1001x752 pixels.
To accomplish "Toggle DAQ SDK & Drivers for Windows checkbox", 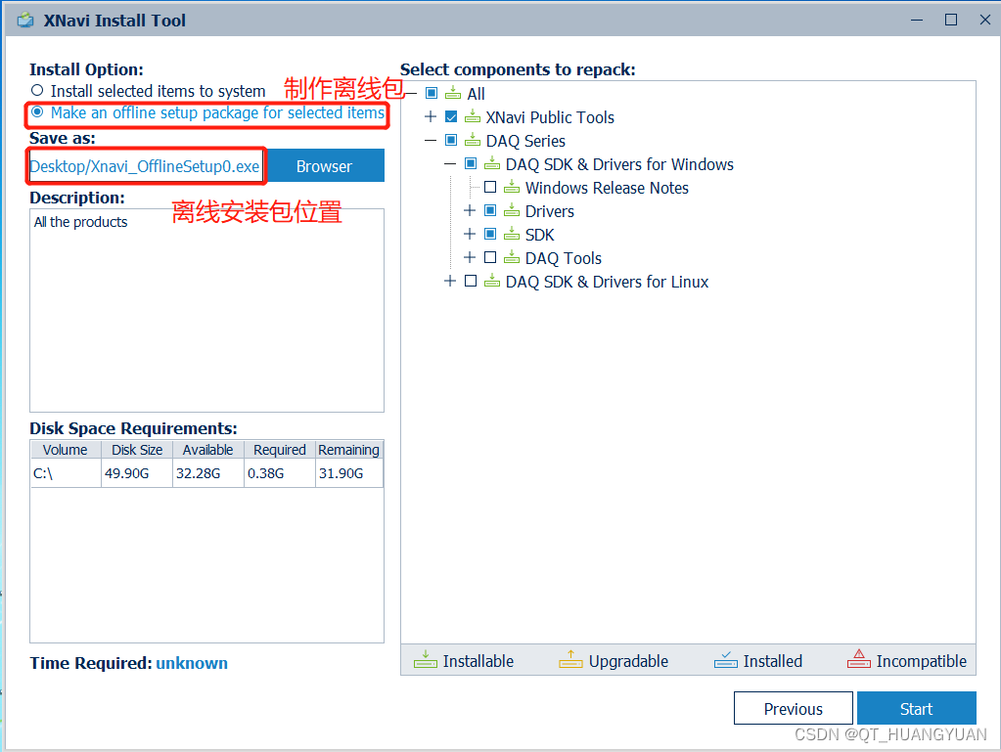I will 471,164.
